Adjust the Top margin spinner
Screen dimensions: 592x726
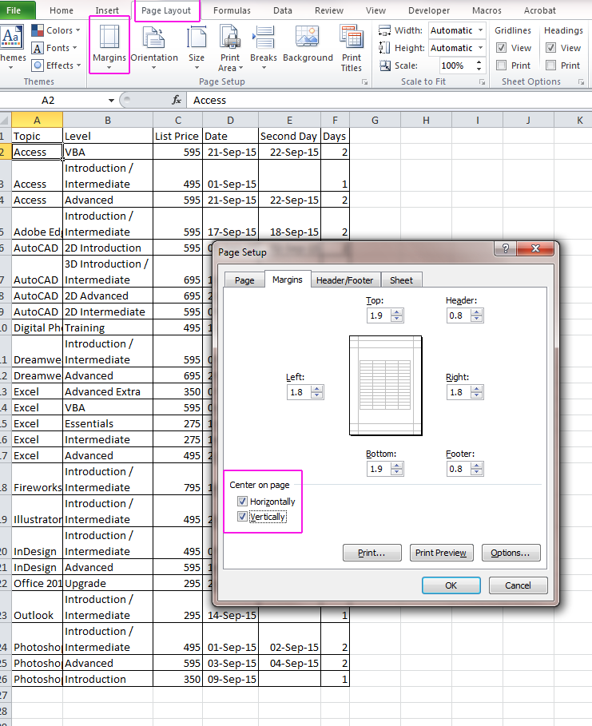pos(396,315)
